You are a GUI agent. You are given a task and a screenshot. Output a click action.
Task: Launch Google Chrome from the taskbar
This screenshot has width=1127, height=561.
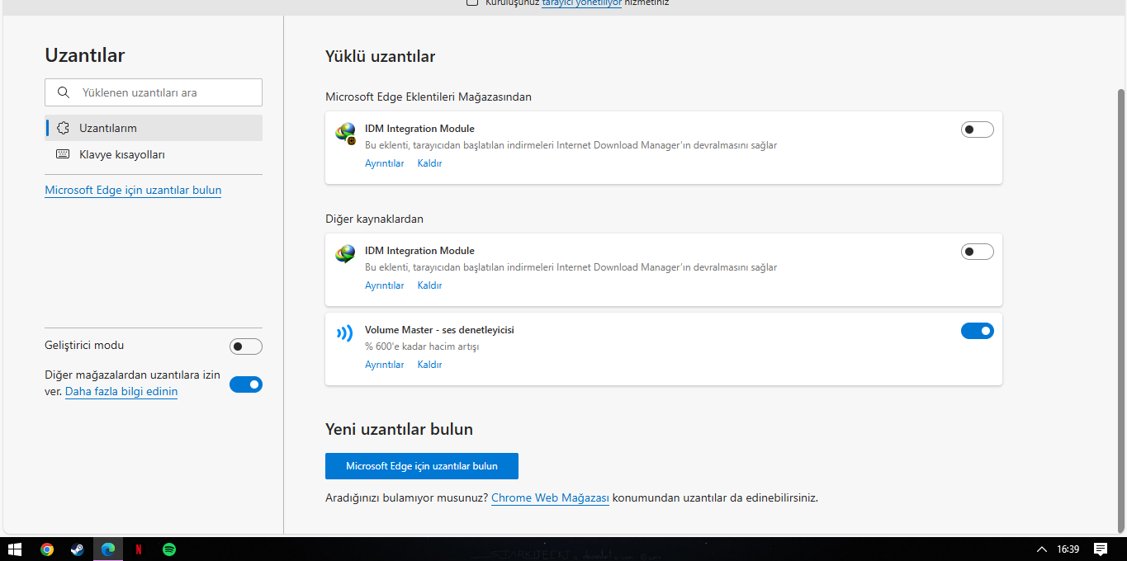(x=47, y=549)
